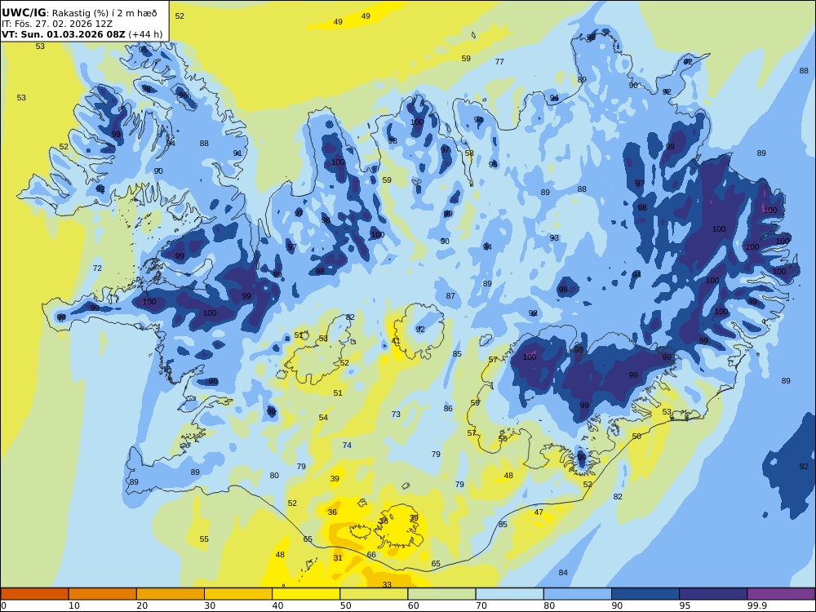Click the humidity value '93' on the map

tap(554, 237)
